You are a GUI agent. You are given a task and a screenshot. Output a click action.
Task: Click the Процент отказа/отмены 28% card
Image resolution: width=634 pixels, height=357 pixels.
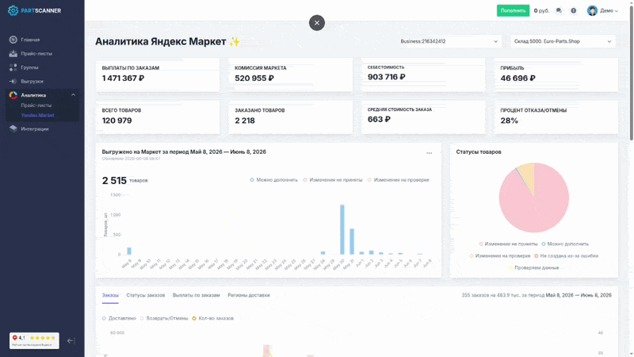point(556,117)
